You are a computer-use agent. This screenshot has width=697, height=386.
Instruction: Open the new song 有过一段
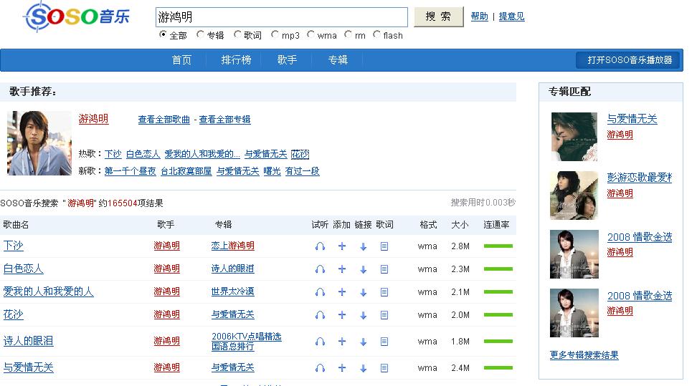tap(303, 171)
